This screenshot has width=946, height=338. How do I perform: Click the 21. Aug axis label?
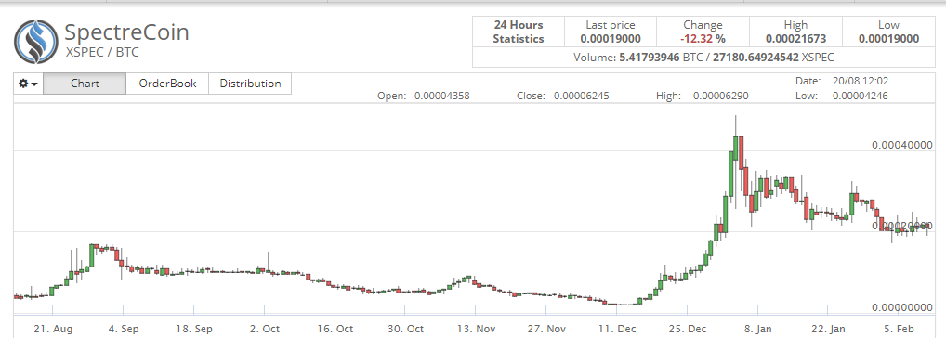[x=52, y=330]
